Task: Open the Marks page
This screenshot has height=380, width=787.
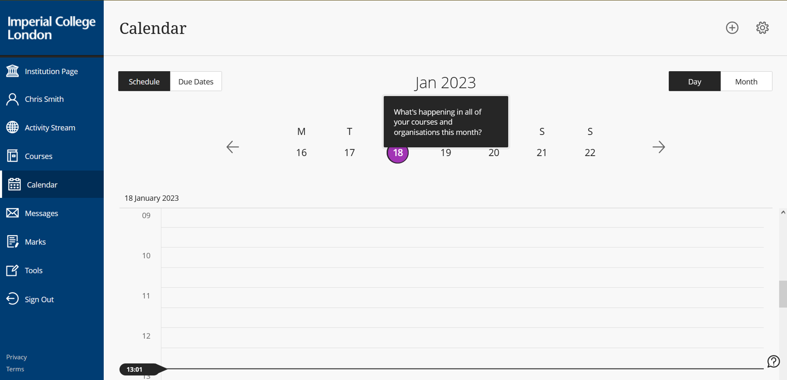Action: tap(35, 242)
